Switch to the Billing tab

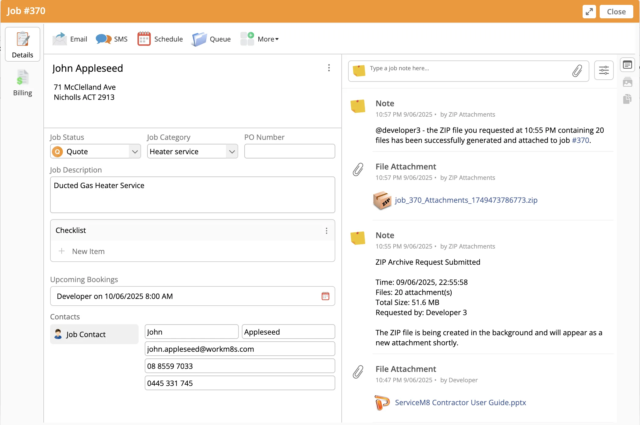click(x=23, y=83)
